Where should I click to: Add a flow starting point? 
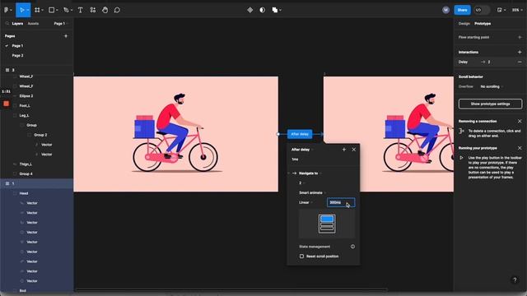[x=520, y=37]
